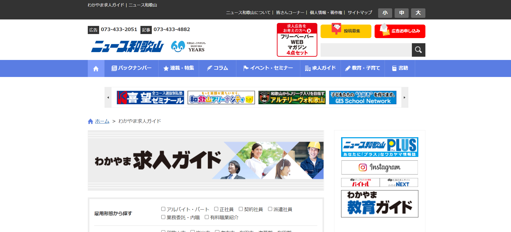Click inside the site search field
The width and height of the screenshot is (511, 232).
pyautogui.click(x=366, y=50)
